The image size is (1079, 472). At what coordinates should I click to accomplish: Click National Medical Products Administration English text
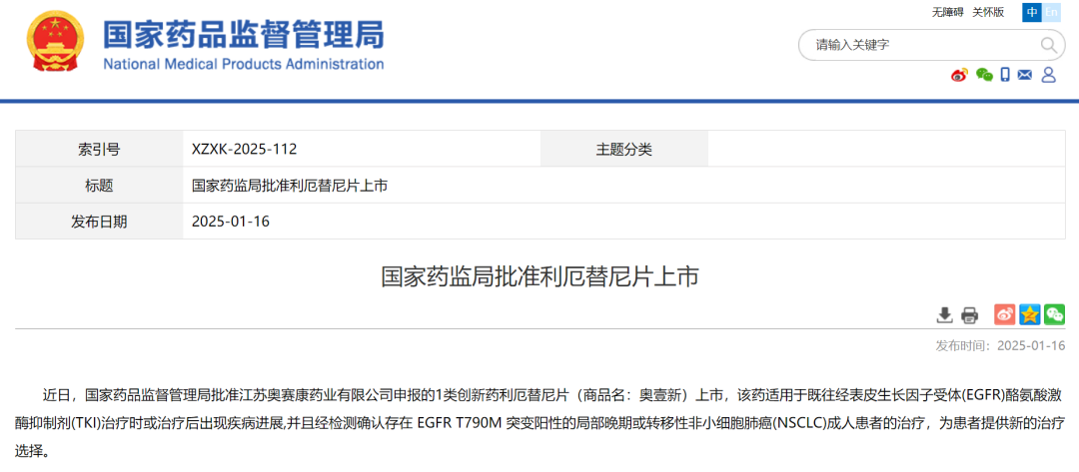[x=244, y=65]
